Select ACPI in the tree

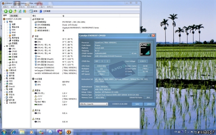(x=14, y=67)
